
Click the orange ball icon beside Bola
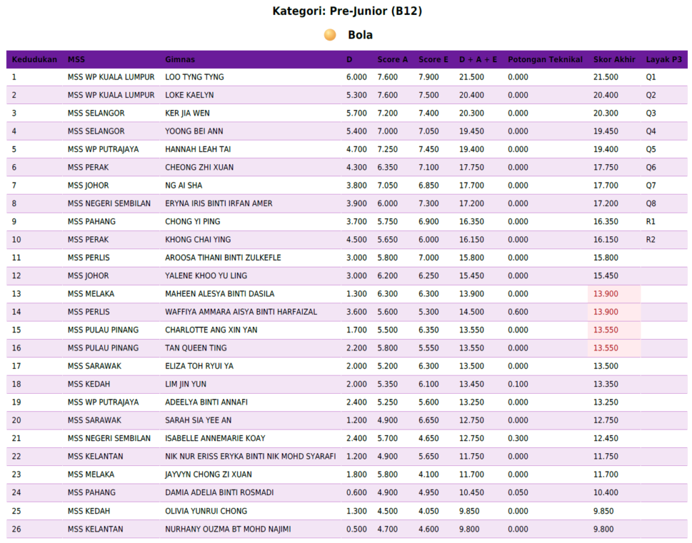[x=330, y=35]
